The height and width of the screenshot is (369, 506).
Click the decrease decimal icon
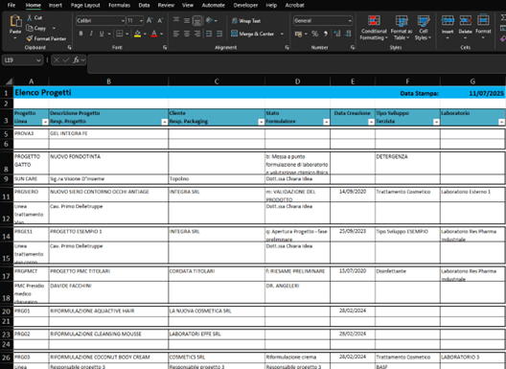click(348, 34)
